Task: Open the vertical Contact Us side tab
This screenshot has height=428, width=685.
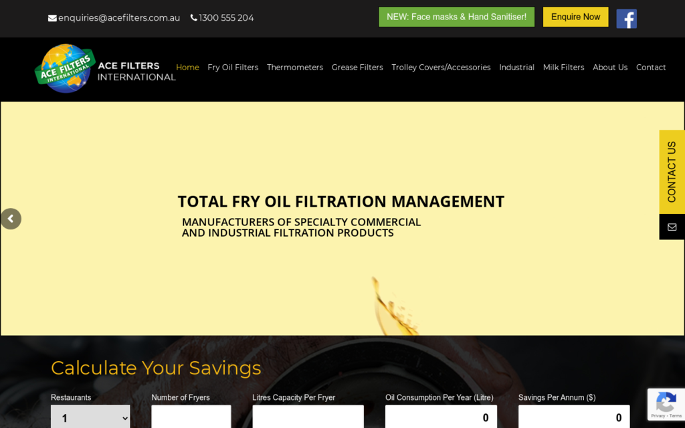Action: tap(672, 172)
